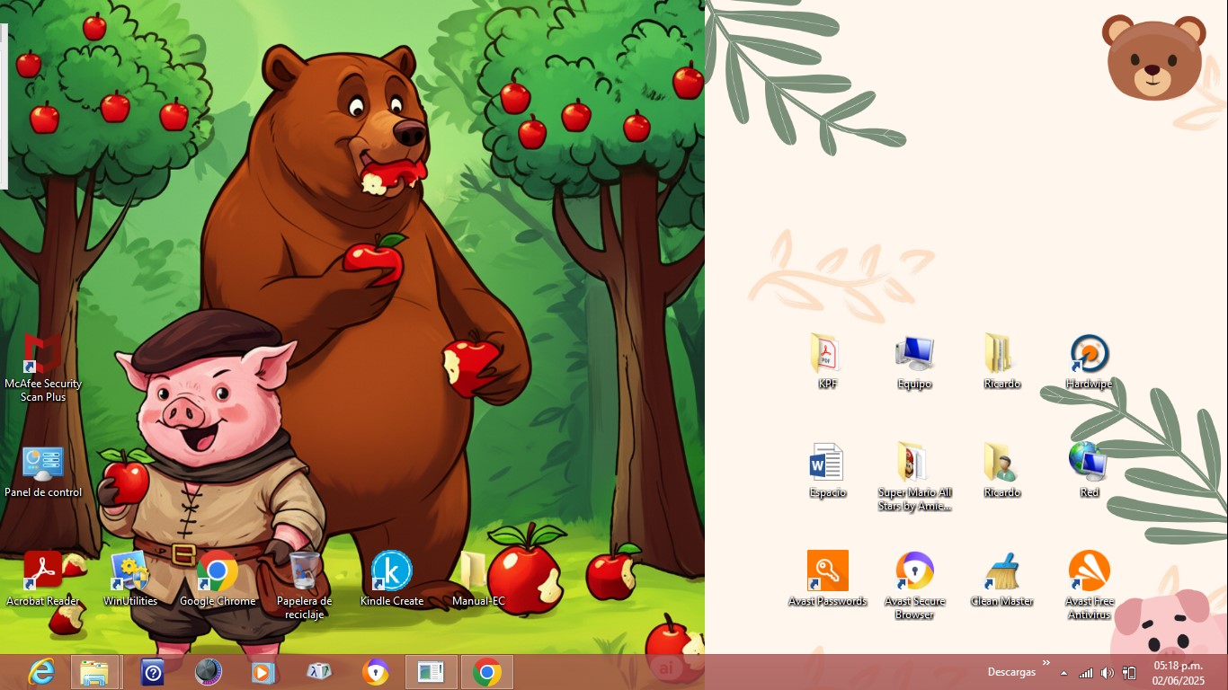Open the Kindle Create shortcut

click(392, 579)
